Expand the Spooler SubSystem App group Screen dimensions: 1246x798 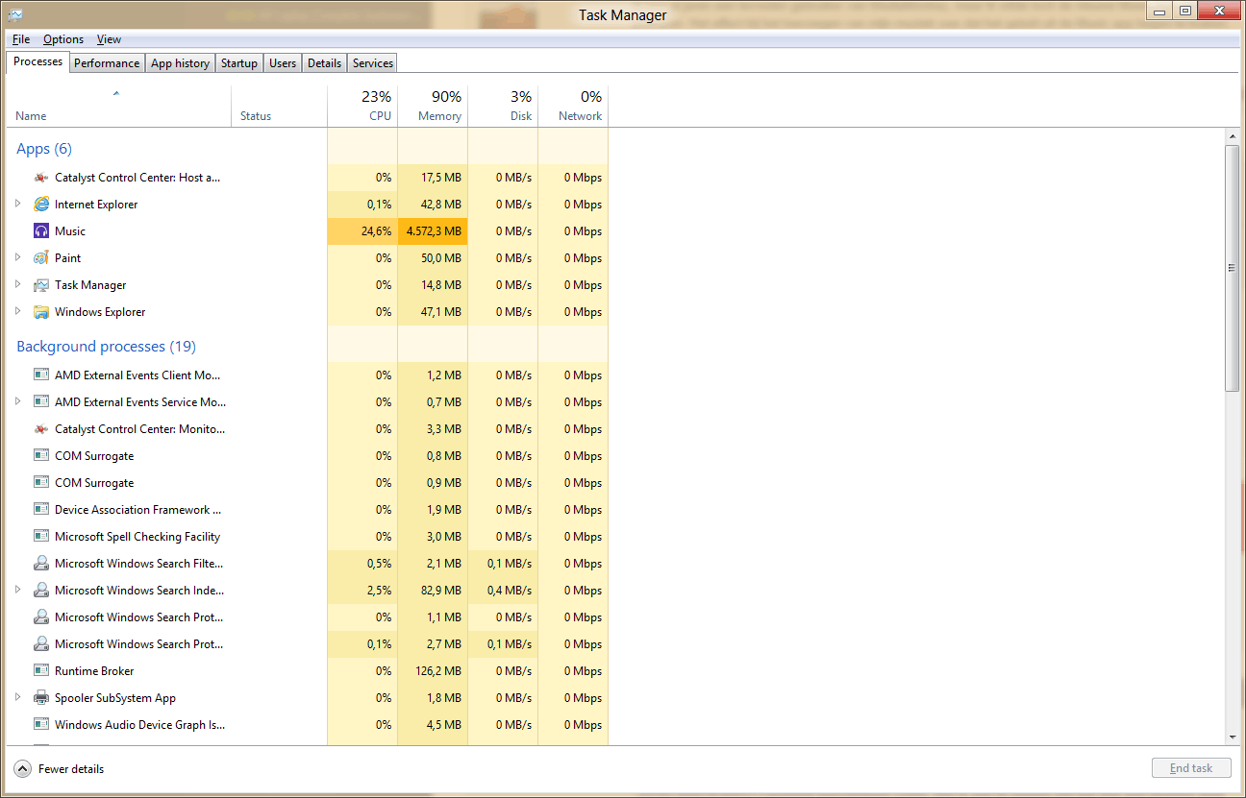[18, 697]
